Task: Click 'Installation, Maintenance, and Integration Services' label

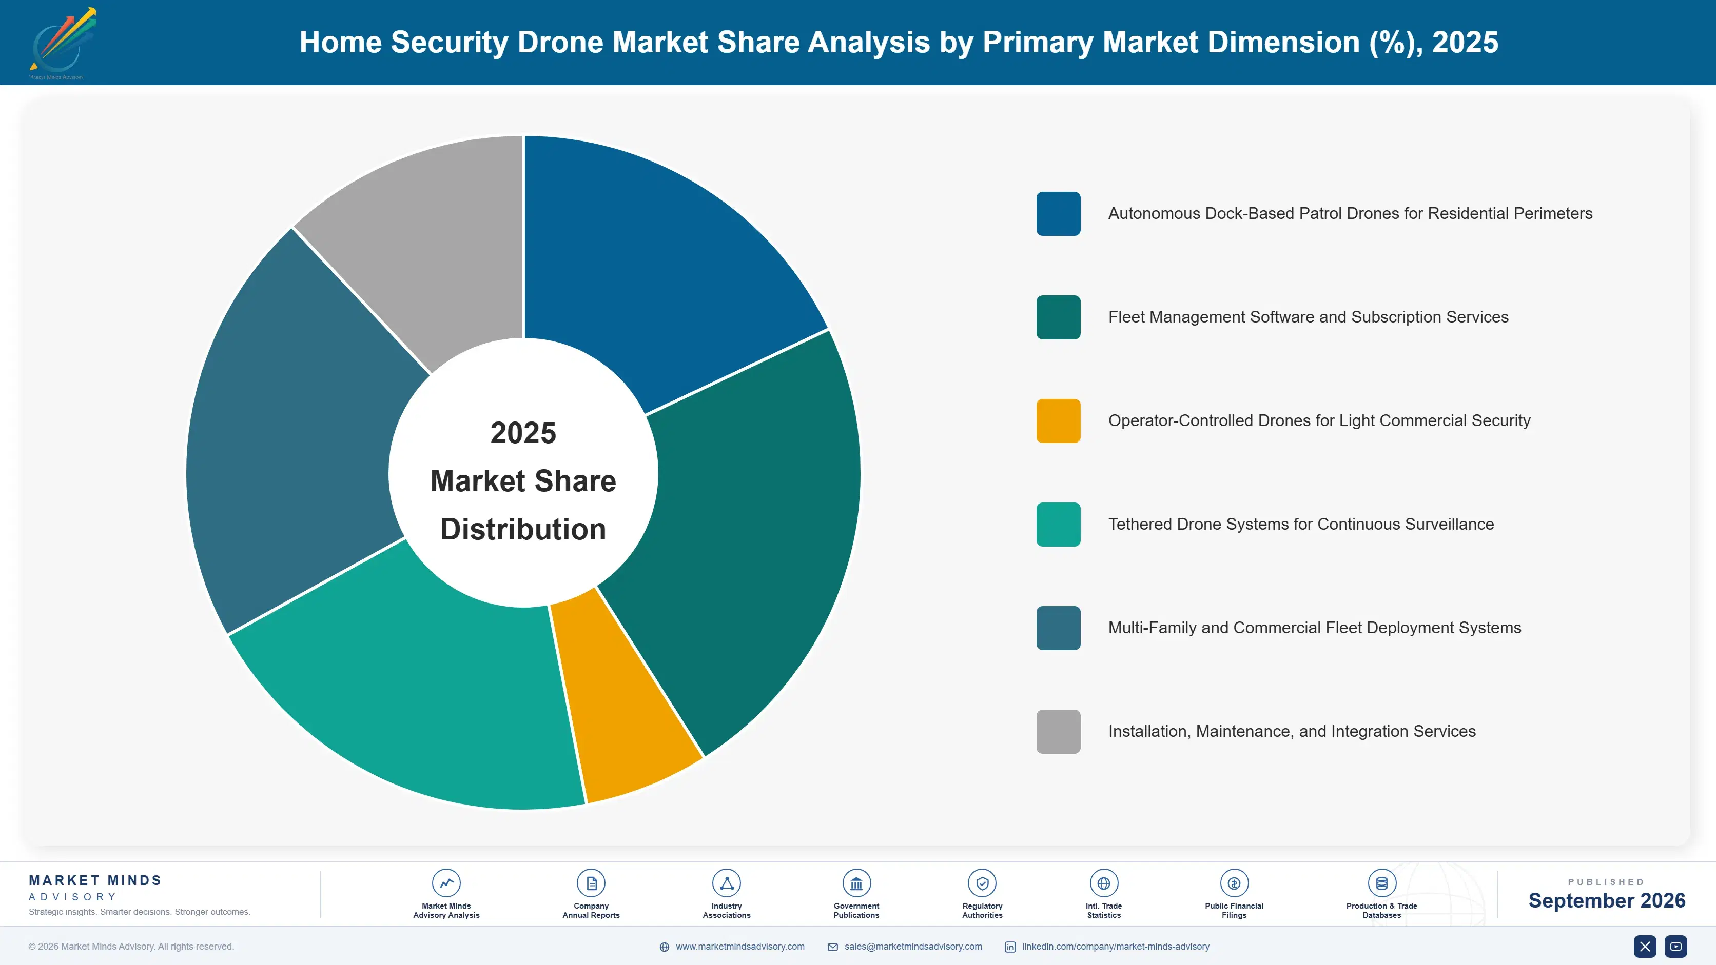Action: coord(1292,731)
